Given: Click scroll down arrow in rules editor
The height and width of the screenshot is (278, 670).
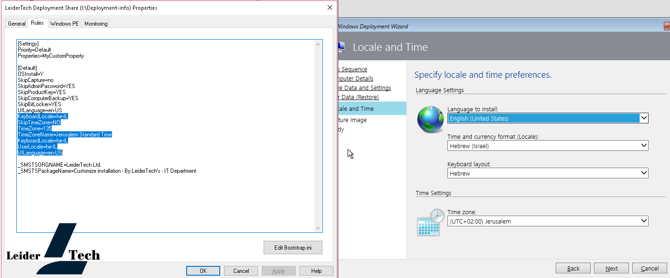Looking at the screenshot, I should pos(318,228).
